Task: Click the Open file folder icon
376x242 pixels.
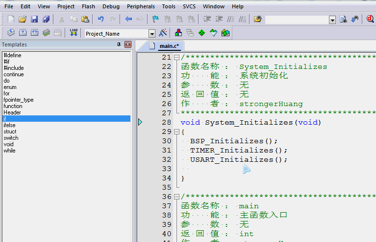Action: click(x=22, y=20)
